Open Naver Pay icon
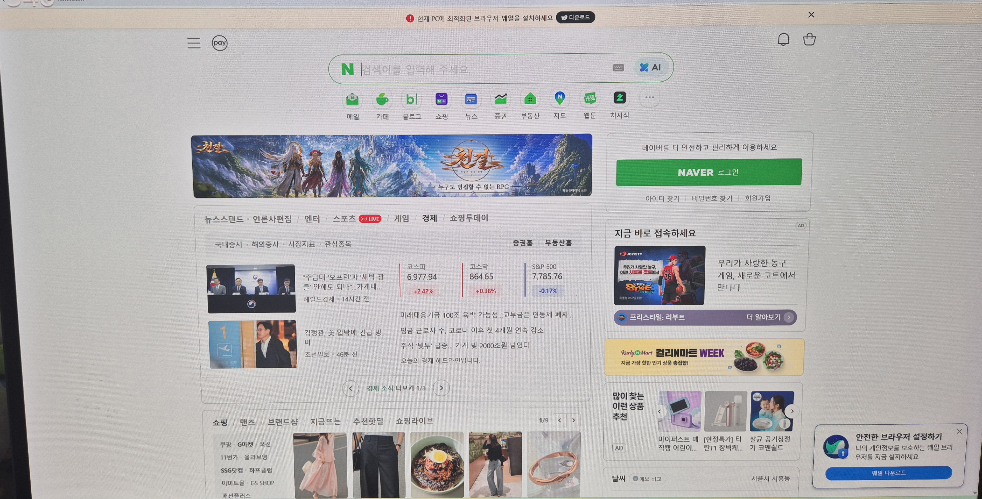982x499 pixels. point(220,43)
